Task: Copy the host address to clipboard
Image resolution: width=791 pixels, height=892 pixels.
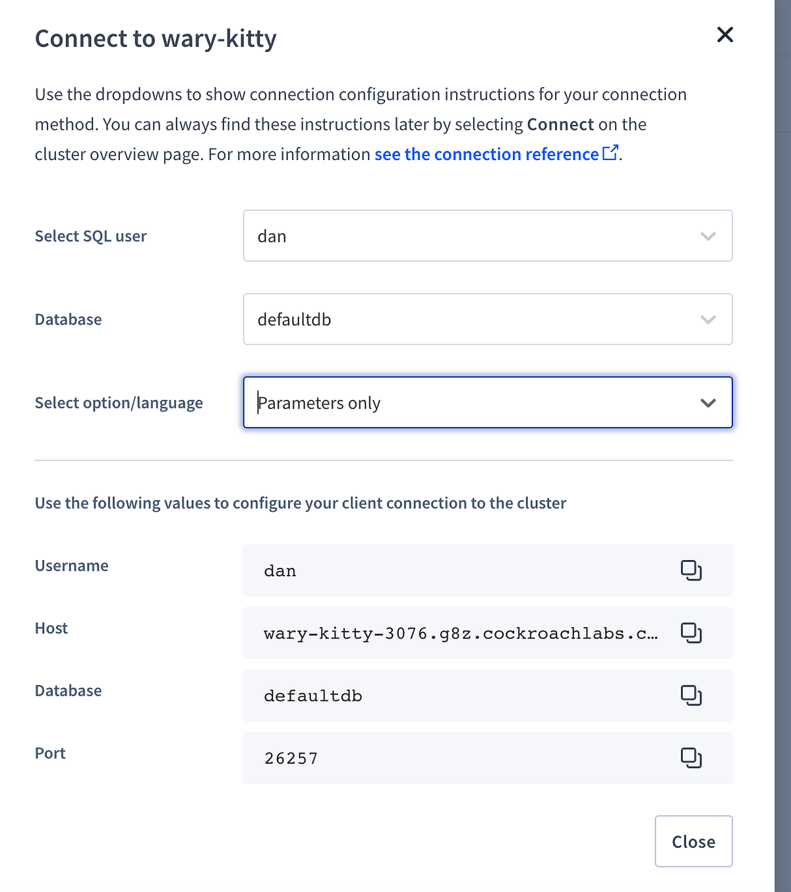Action: [x=691, y=632]
